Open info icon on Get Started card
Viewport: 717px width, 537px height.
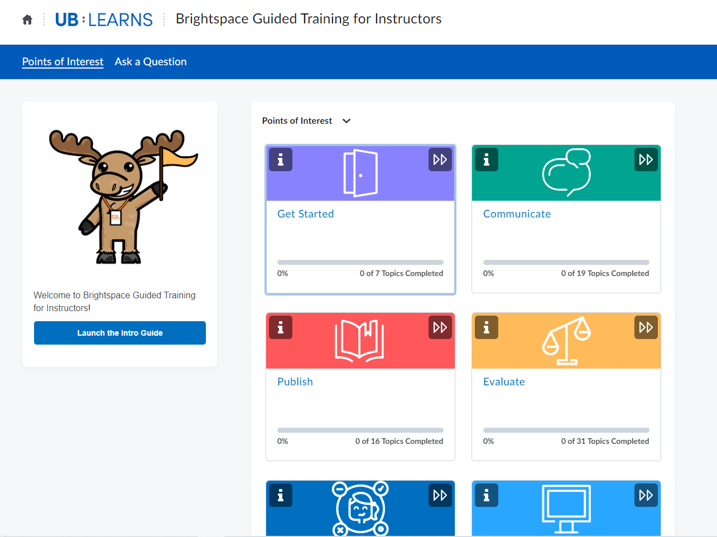click(x=281, y=159)
